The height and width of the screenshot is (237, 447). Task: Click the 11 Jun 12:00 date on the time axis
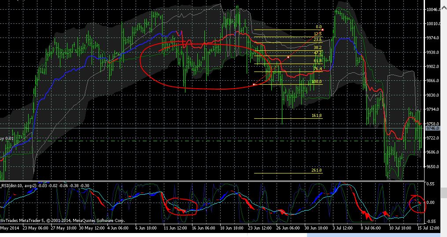175,228
